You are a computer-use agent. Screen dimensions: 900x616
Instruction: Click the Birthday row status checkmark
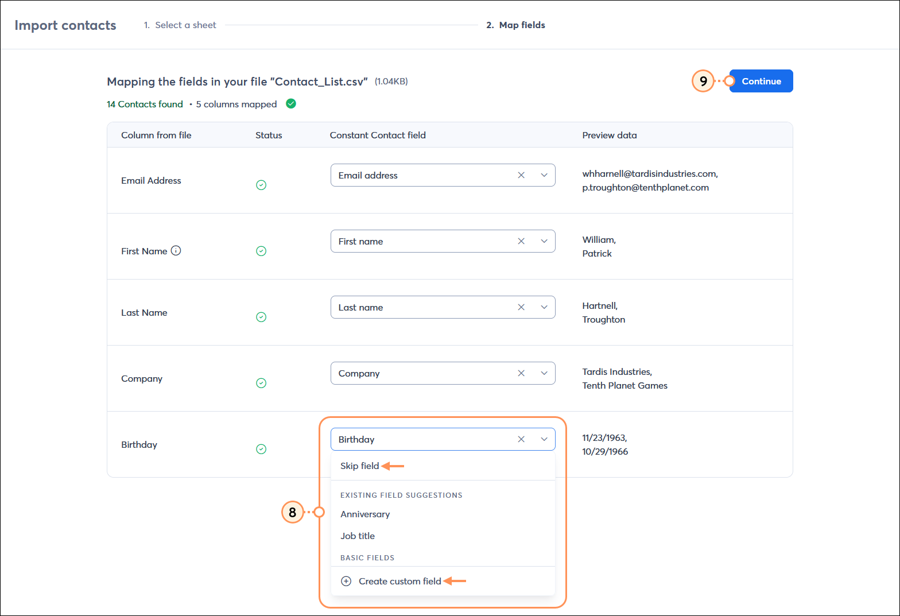click(x=261, y=449)
